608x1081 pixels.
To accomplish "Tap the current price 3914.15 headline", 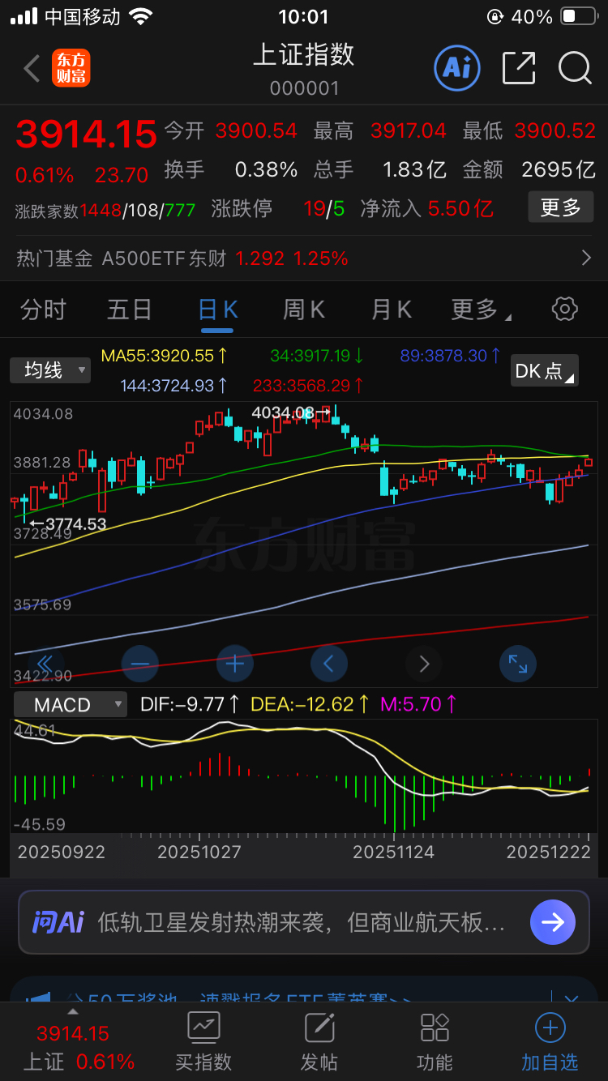I will pyautogui.click(x=86, y=133).
